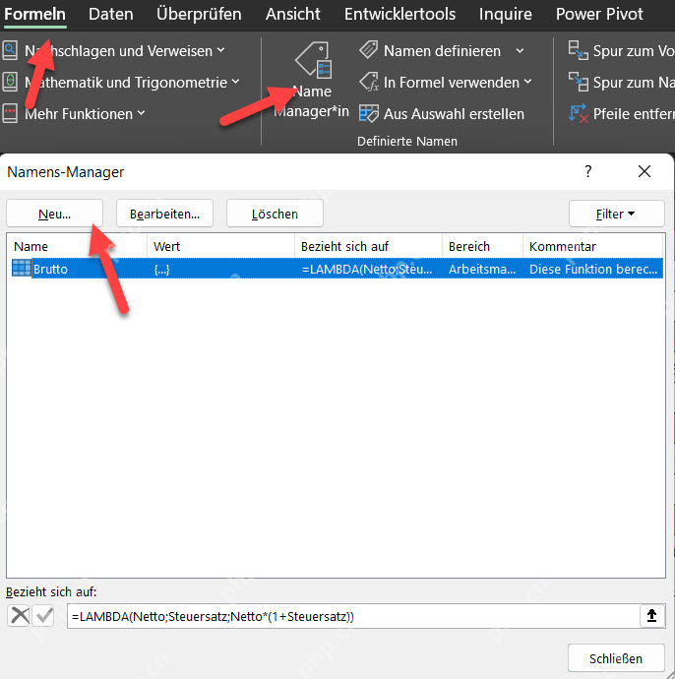Image resolution: width=675 pixels, height=679 pixels.
Task: Expand the Mehr Funktionen dropdown
Action: tap(141, 113)
